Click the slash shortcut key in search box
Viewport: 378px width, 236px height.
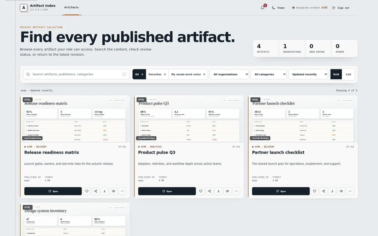pyautogui.click(x=124, y=74)
